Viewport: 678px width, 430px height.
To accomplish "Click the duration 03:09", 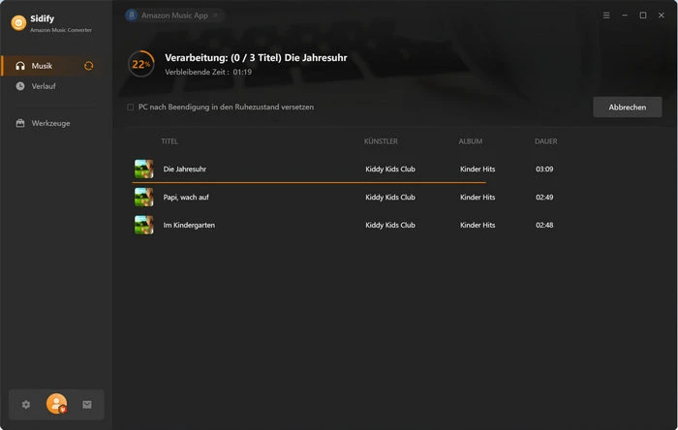I will click(x=544, y=169).
